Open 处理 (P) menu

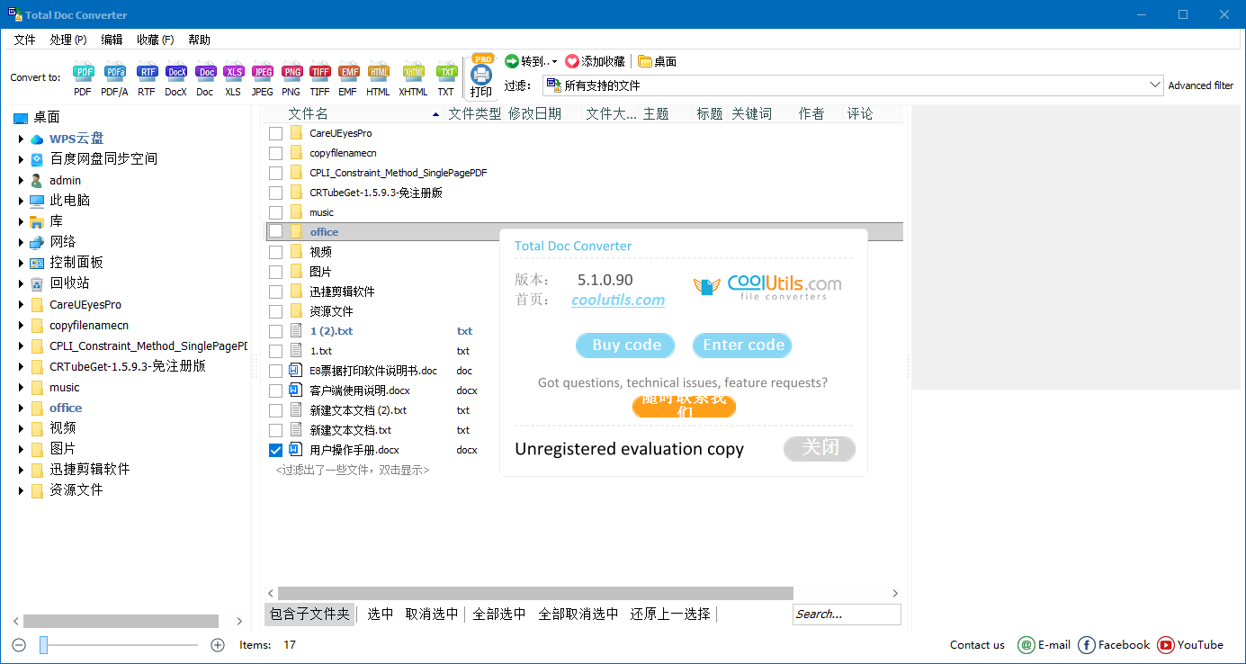point(68,40)
